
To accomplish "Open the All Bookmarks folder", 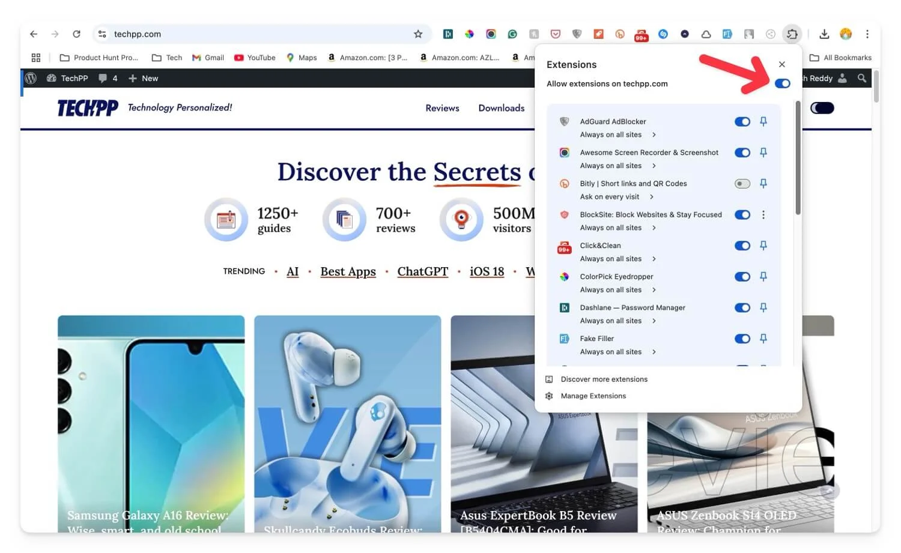I will (x=840, y=58).
